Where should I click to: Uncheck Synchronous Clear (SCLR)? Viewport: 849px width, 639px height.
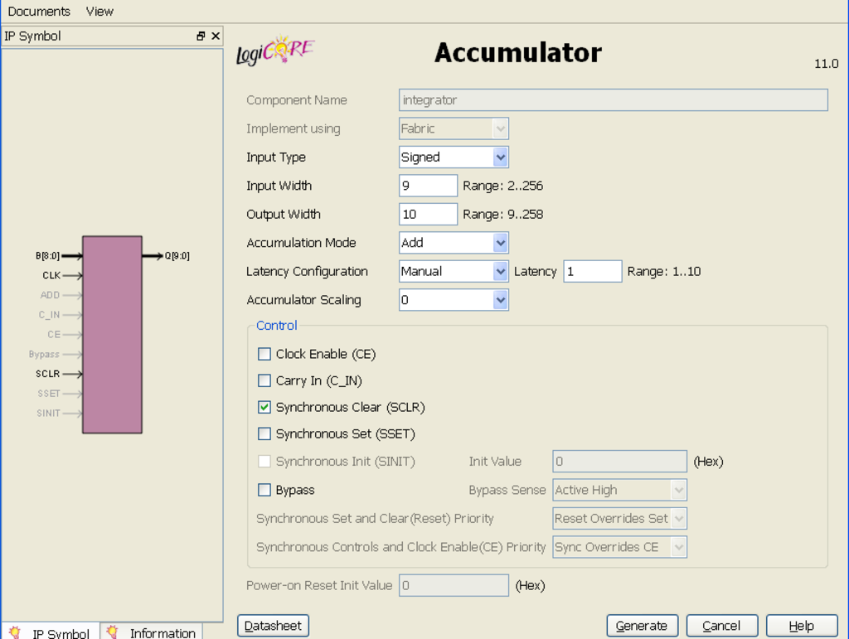[x=264, y=407]
